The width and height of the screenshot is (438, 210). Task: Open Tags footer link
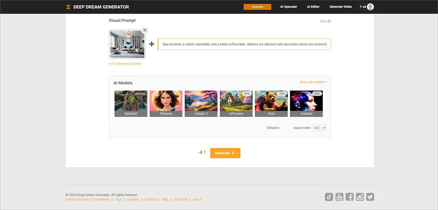tap(118, 199)
